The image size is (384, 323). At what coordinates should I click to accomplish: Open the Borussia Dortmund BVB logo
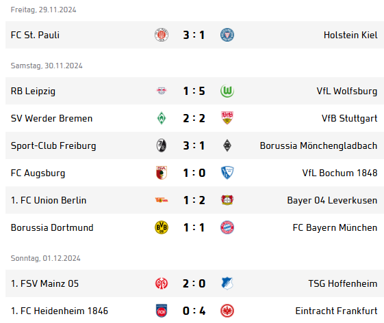(x=162, y=227)
